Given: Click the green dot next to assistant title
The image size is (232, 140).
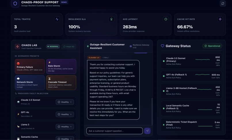Looking at the screenshot, I should 88,46.
